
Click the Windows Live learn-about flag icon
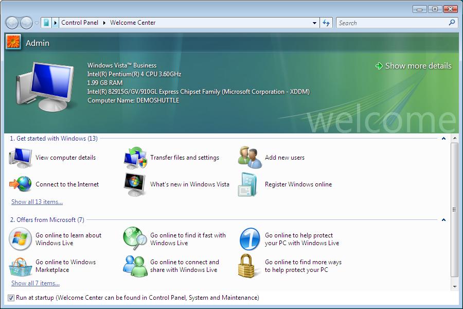pyautogui.click(x=20, y=239)
